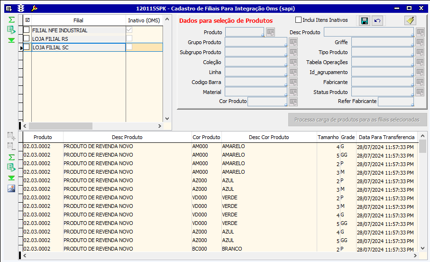Select the FILIAL NFE INDUSTRIAL row
The height and width of the screenshot is (262, 430).
tap(78, 30)
